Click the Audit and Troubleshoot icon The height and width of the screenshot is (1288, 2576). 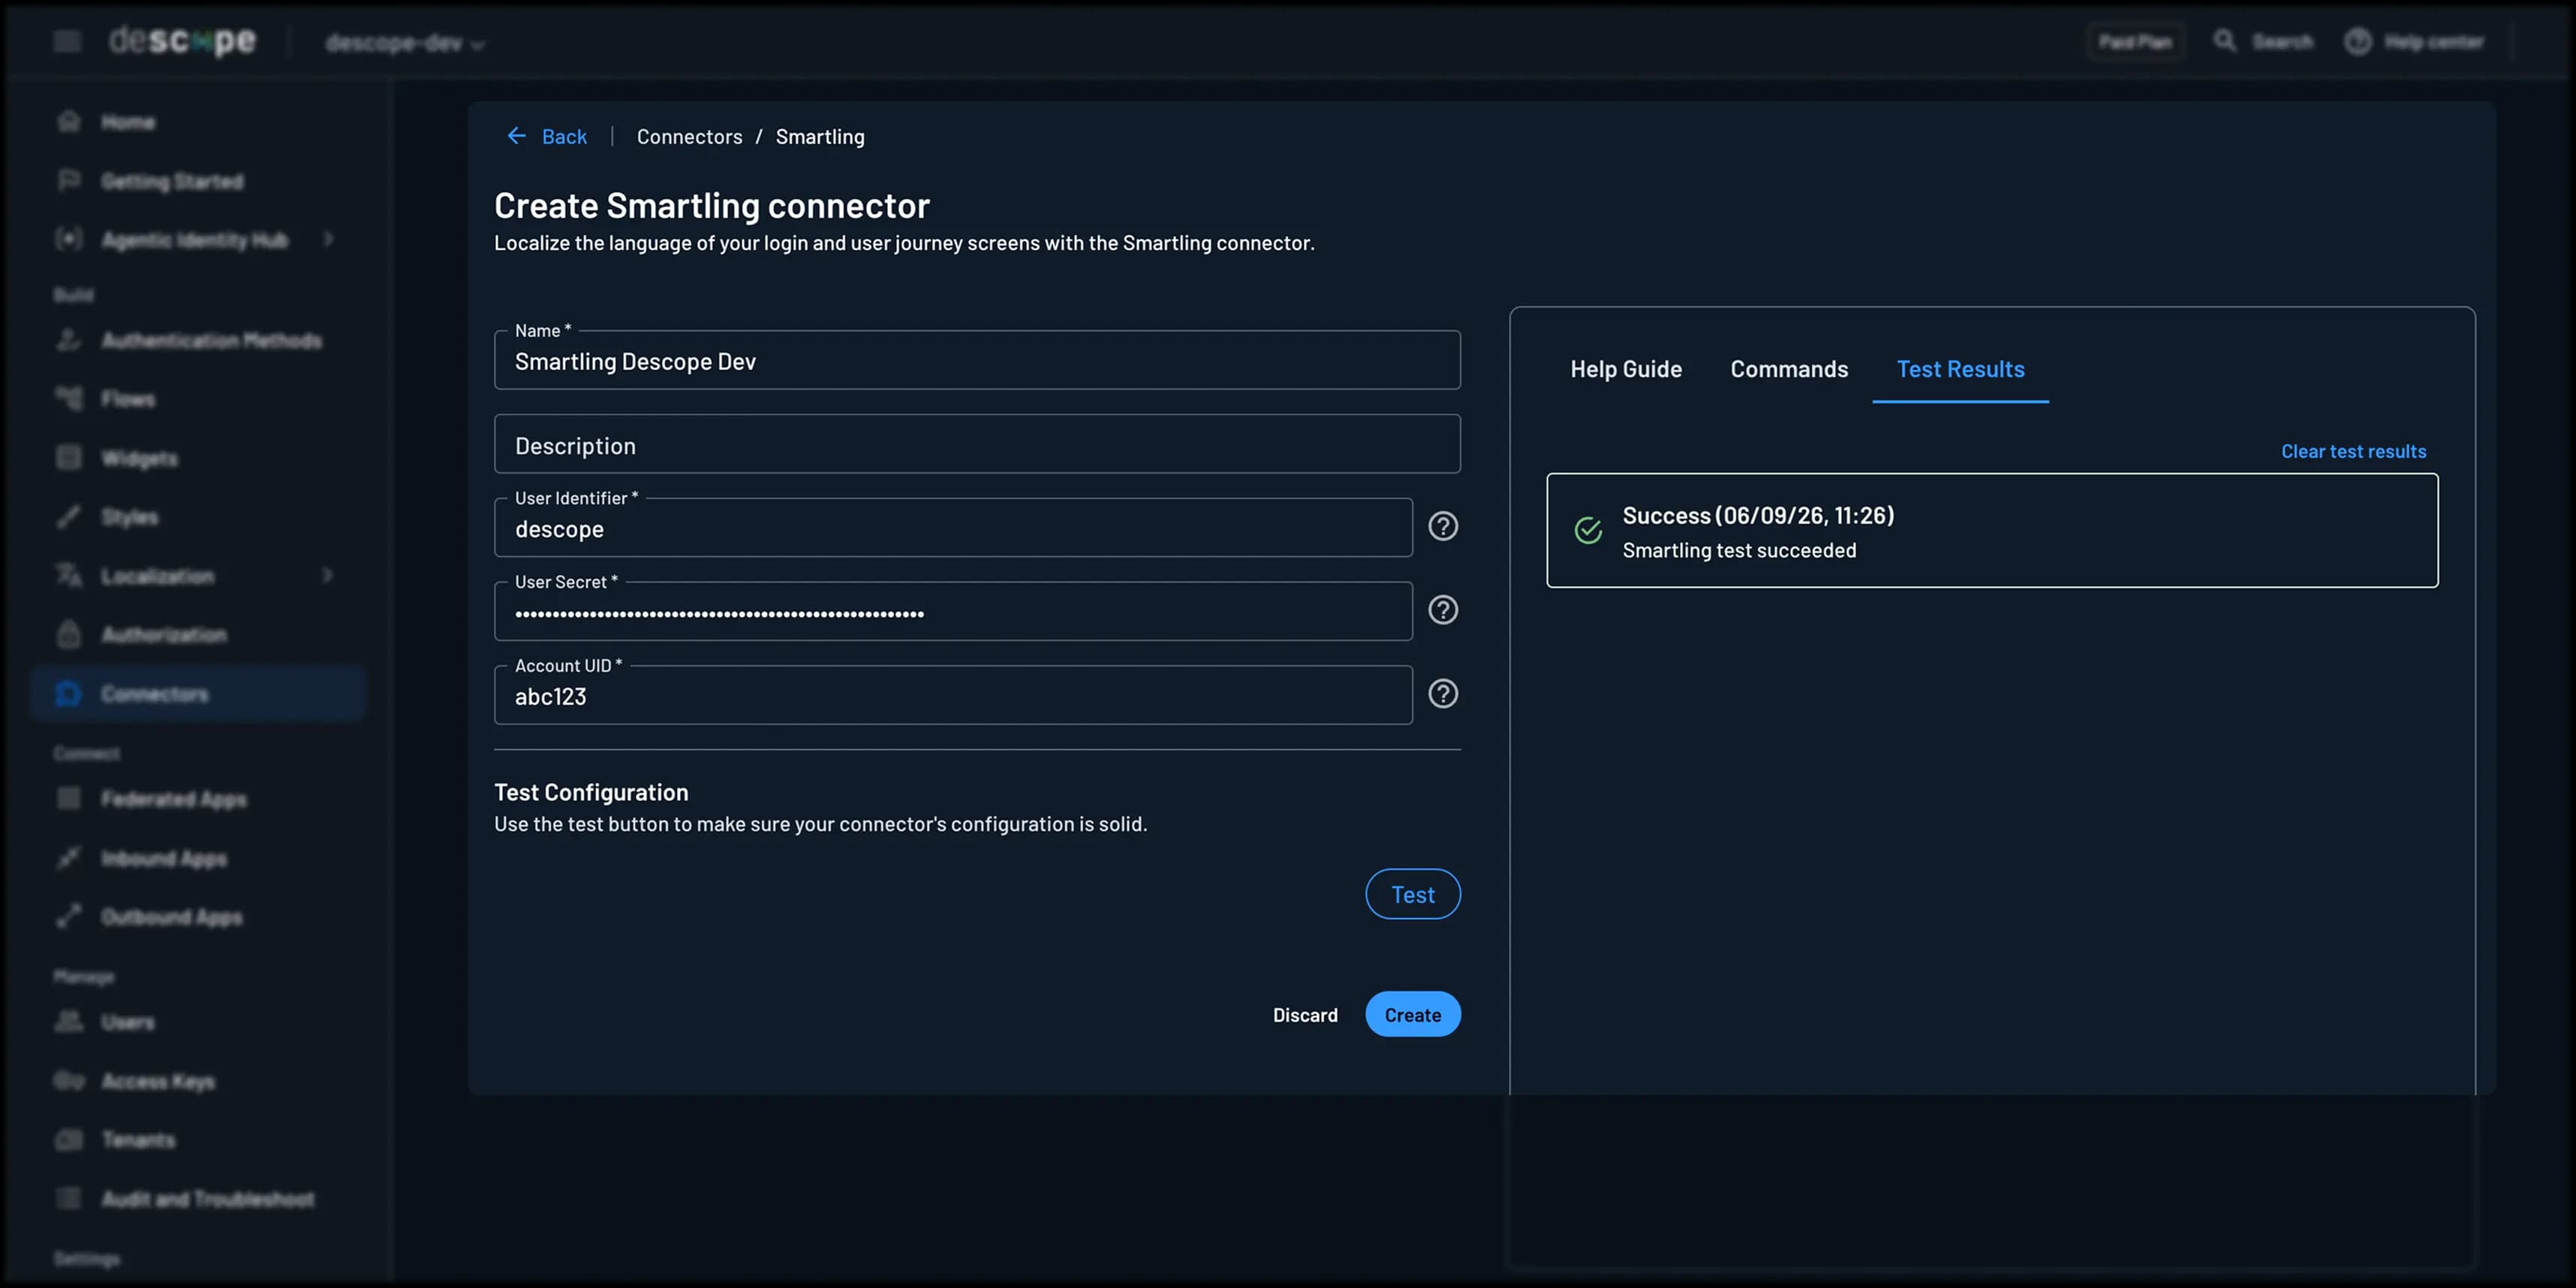[68, 1198]
